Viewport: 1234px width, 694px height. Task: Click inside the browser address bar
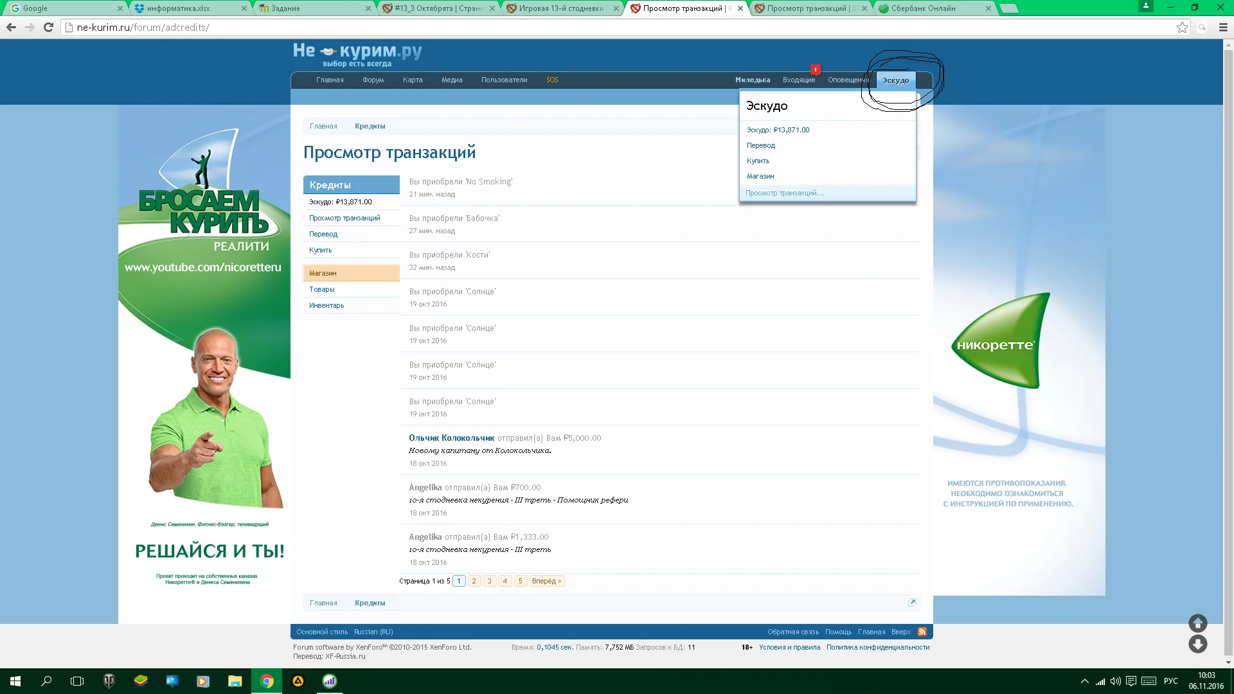pyautogui.click(x=257, y=28)
